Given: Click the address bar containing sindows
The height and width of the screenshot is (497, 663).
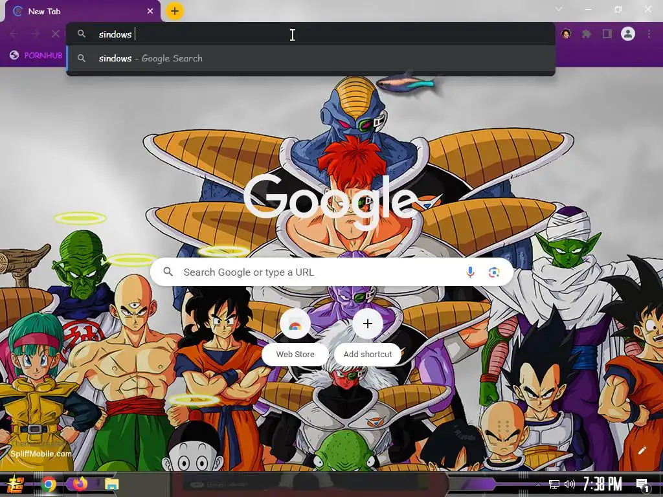Looking at the screenshot, I should tap(310, 34).
